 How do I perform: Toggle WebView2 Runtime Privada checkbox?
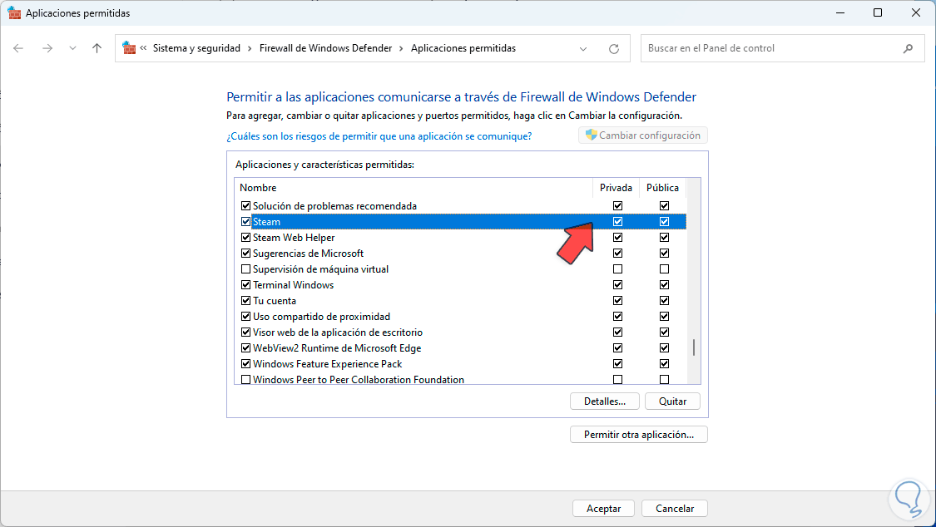(x=618, y=348)
